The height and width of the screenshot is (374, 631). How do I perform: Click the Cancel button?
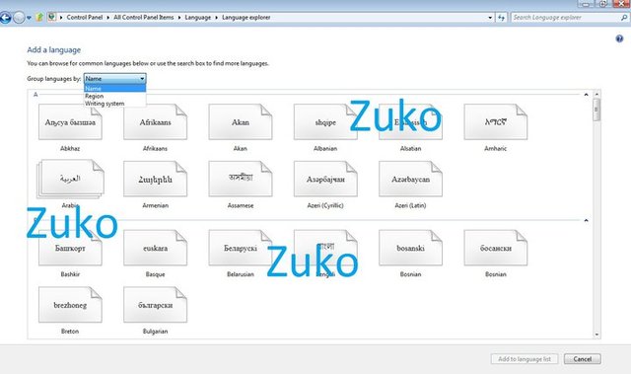582,358
